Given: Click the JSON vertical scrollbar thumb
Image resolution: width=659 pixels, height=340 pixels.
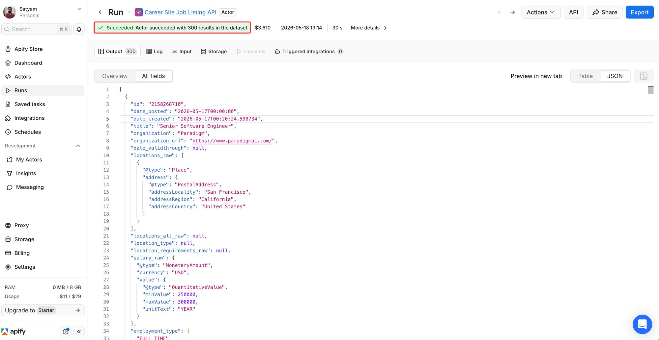Looking at the screenshot, I should tap(650, 90).
